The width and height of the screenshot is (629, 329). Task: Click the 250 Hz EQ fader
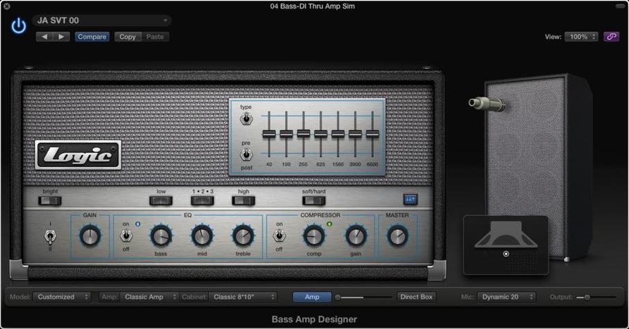pyautogui.click(x=303, y=134)
